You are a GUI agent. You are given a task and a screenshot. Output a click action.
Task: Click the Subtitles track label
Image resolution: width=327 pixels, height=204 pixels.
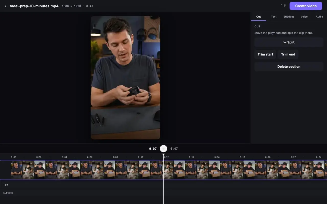(x=8, y=193)
